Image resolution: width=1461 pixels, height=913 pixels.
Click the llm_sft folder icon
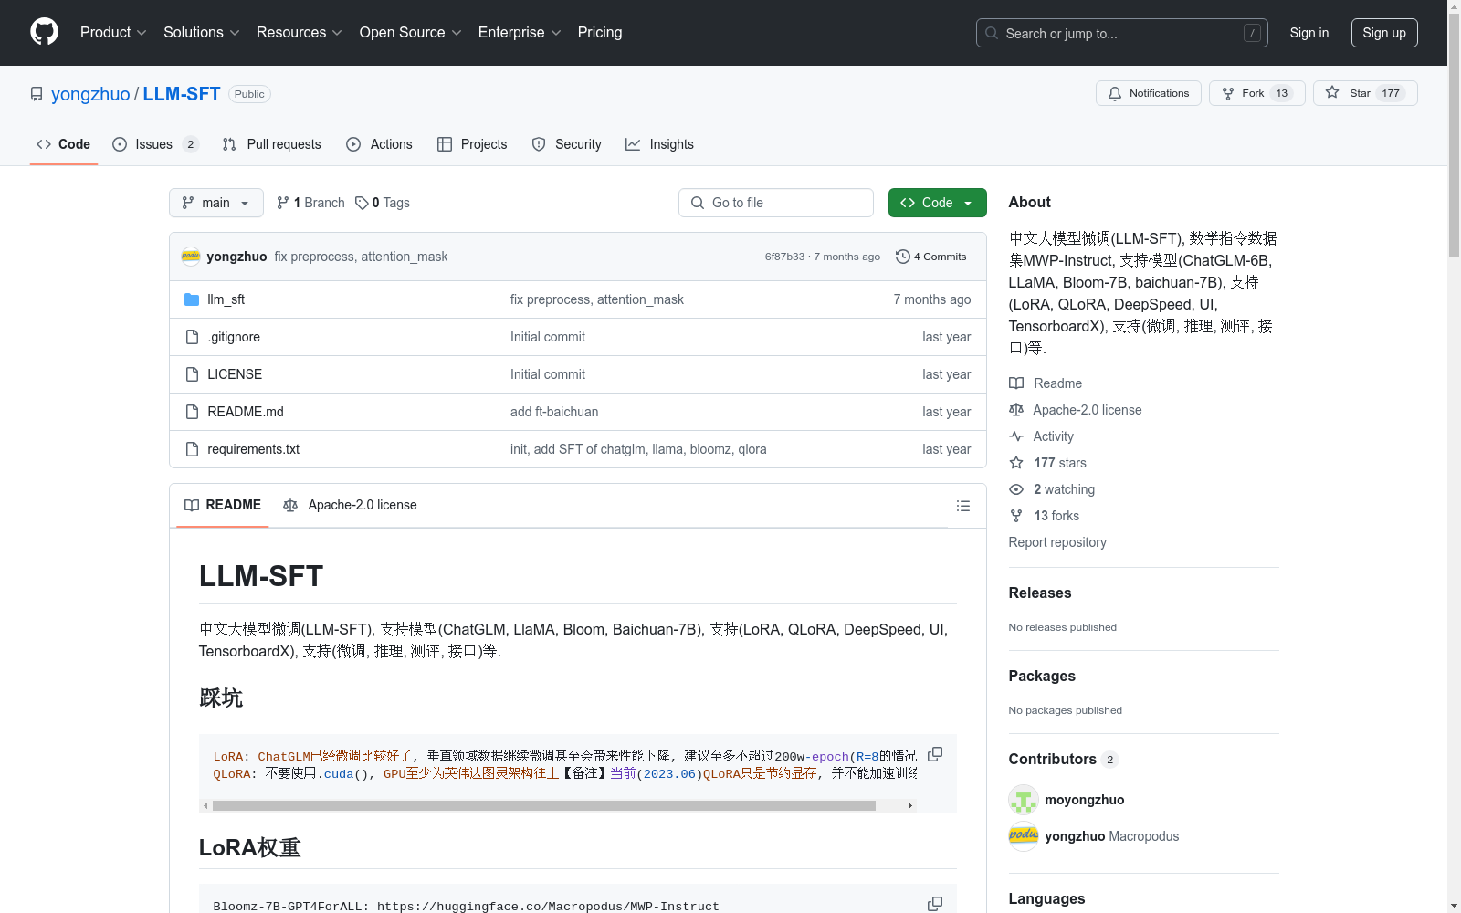192,299
